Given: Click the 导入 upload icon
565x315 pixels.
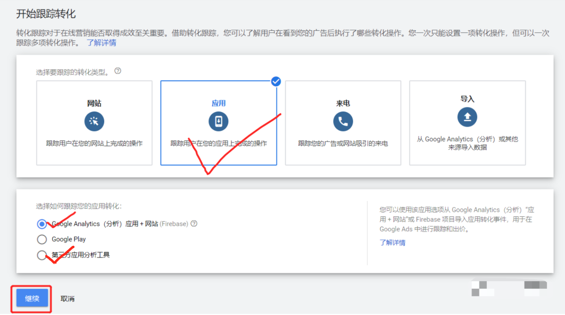Looking at the screenshot, I should (x=467, y=117).
